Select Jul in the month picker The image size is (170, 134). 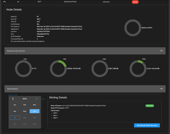[15, 118]
